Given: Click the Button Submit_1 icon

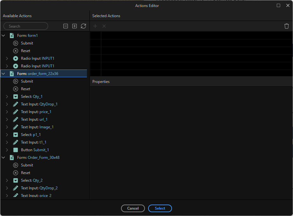Looking at the screenshot, I should 16,150.
